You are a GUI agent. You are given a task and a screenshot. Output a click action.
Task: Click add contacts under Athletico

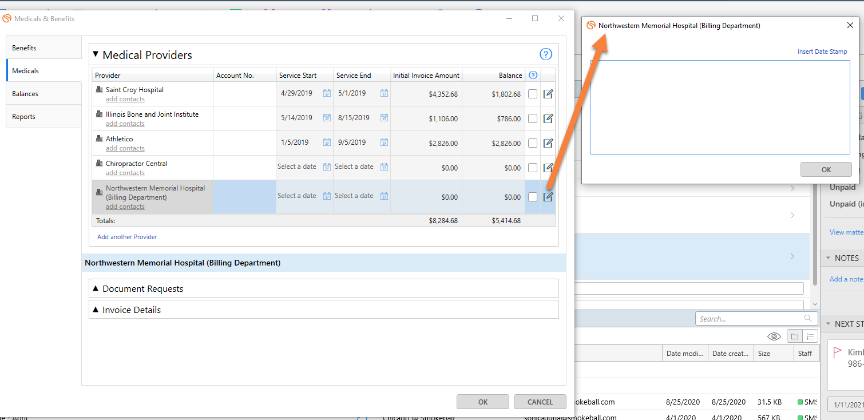tap(125, 148)
